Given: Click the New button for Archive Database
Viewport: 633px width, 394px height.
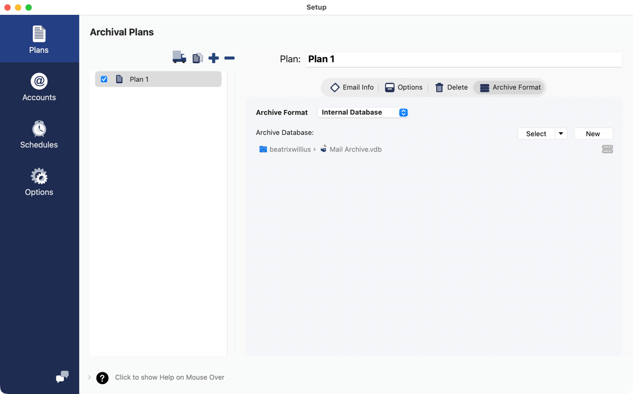Looking at the screenshot, I should point(593,133).
